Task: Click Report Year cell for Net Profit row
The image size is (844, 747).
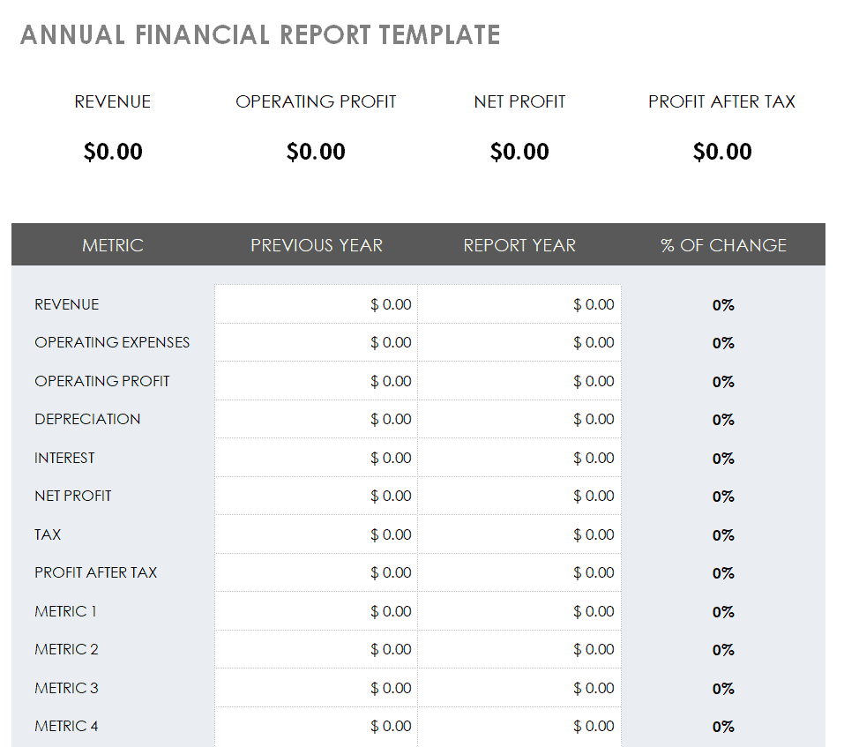Action: click(x=519, y=496)
